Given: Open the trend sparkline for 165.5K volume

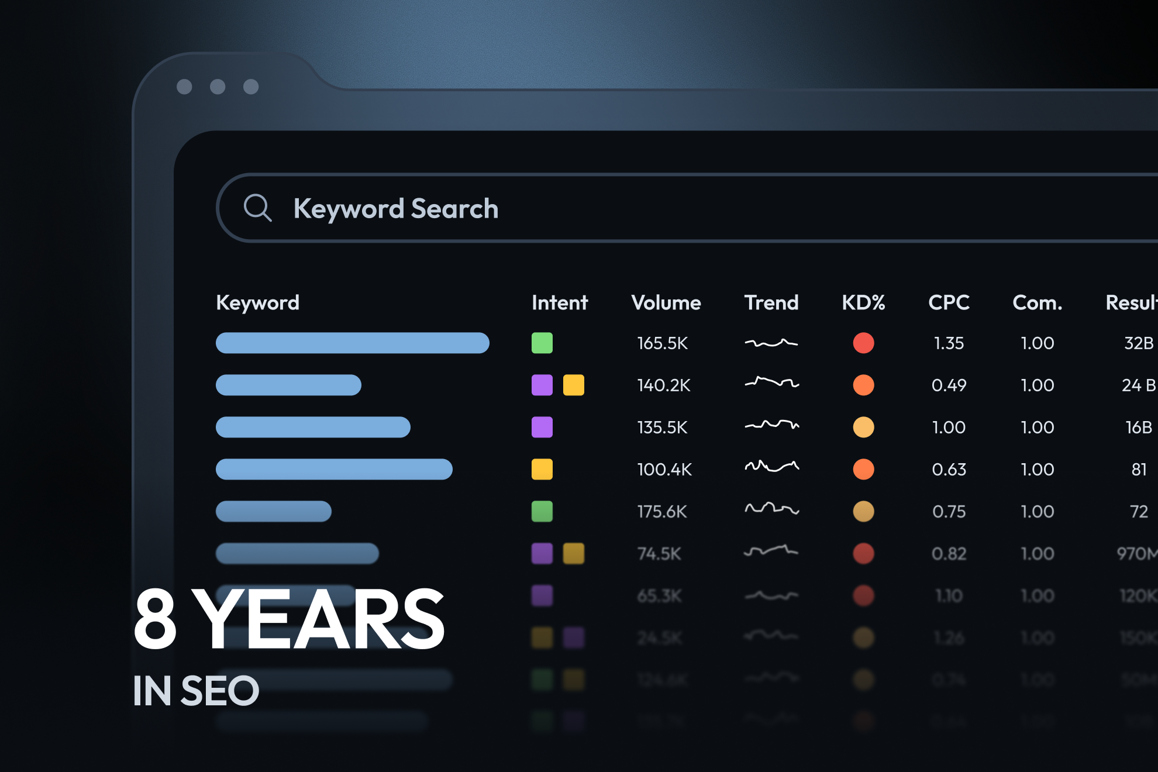Looking at the screenshot, I should click(x=771, y=343).
